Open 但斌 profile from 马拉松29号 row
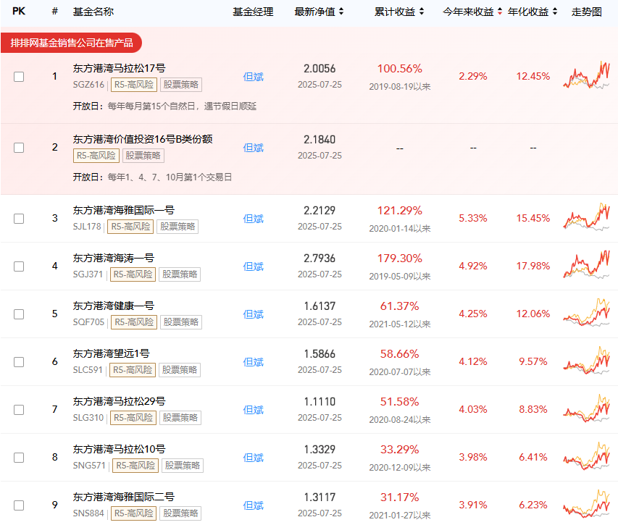The height and width of the screenshot is (525, 618). pyautogui.click(x=253, y=410)
